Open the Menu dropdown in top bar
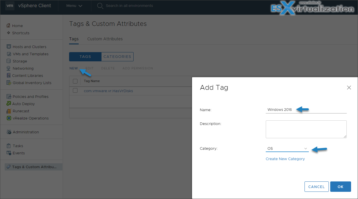Image resolution: width=358 pixels, height=199 pixels. (74, 6)
